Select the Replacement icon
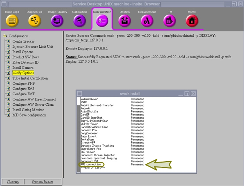 (147, 21)
